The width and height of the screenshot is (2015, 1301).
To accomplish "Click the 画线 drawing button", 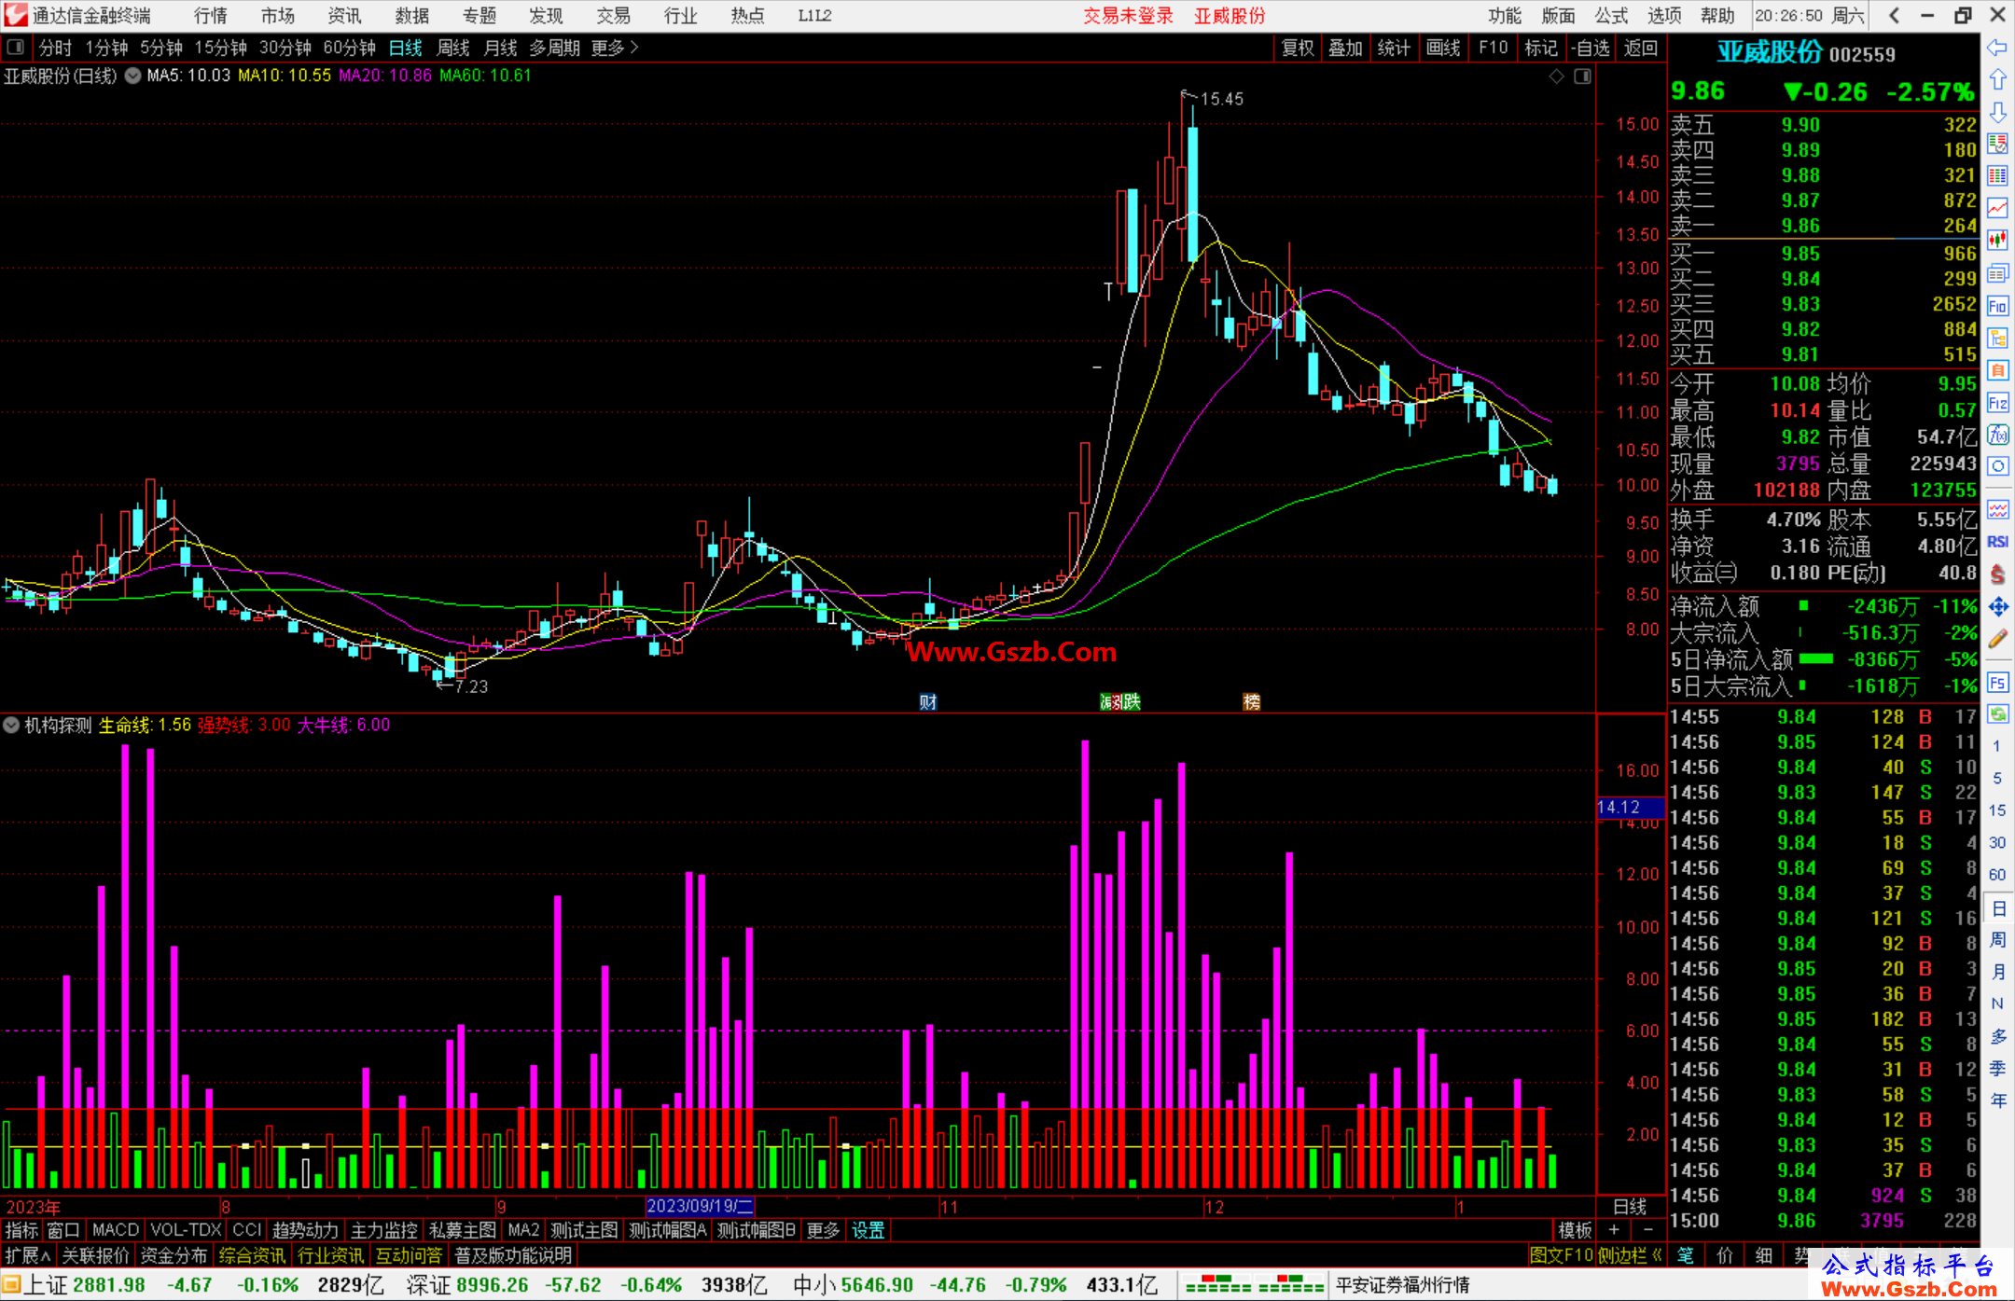I will (x=1443, y=48).
